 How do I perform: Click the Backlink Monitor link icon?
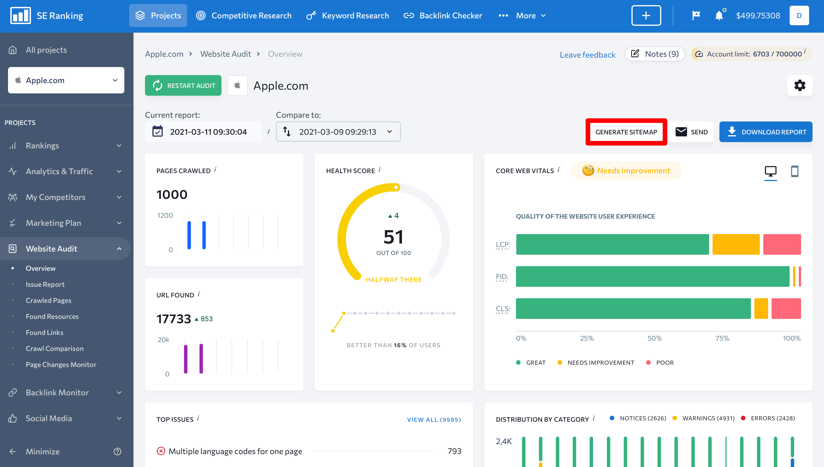(x=13, y=393)
